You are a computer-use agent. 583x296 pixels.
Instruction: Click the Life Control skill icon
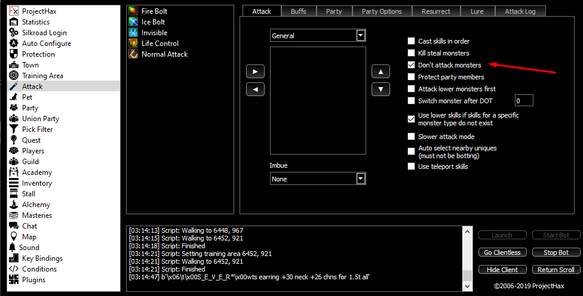point(133,44)
